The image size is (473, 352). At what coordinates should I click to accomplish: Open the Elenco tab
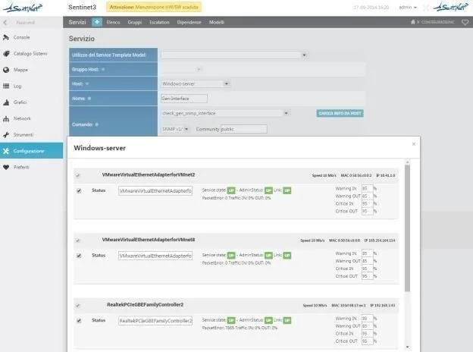pos(113,22)
